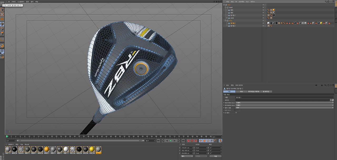
Task: Switch to the 기본 attribute tab
Action: pyautogui.click(x=229, y=92)
